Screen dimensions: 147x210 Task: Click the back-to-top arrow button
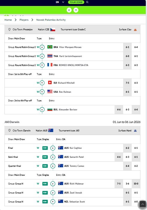[143, 204]
